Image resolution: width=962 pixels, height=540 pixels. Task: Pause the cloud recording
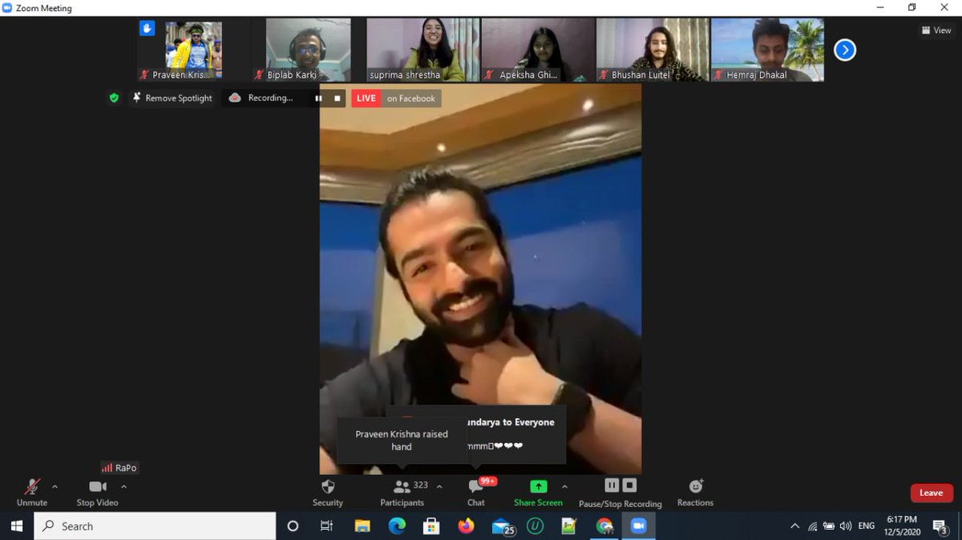(x=612, y=485)
